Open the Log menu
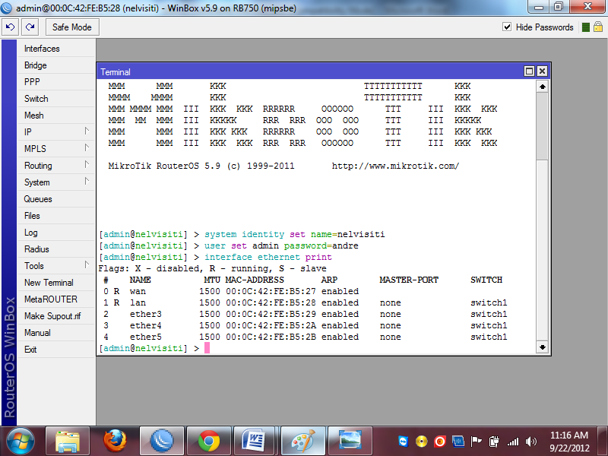The height and width of the screenshot is (456, 608). [56, 233]
